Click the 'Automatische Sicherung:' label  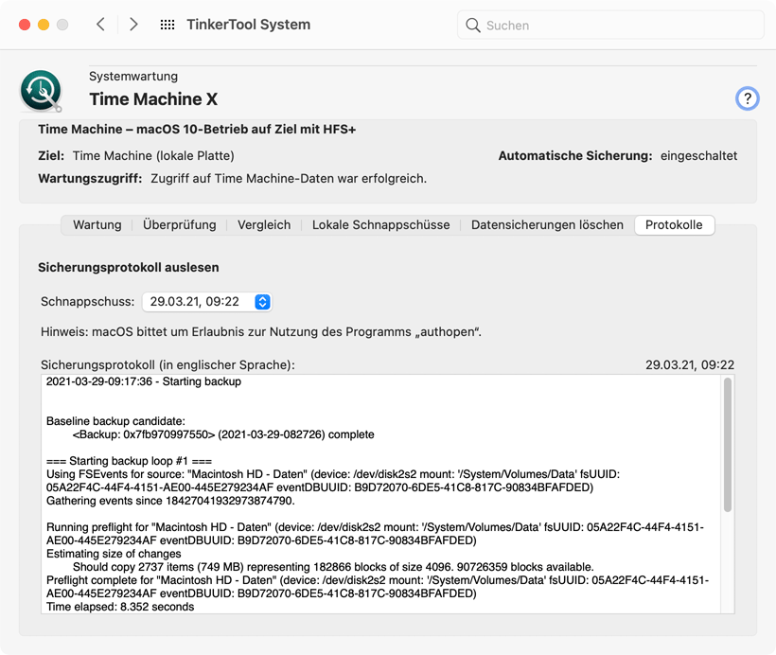pyautogui.click(x=575, y=155)
